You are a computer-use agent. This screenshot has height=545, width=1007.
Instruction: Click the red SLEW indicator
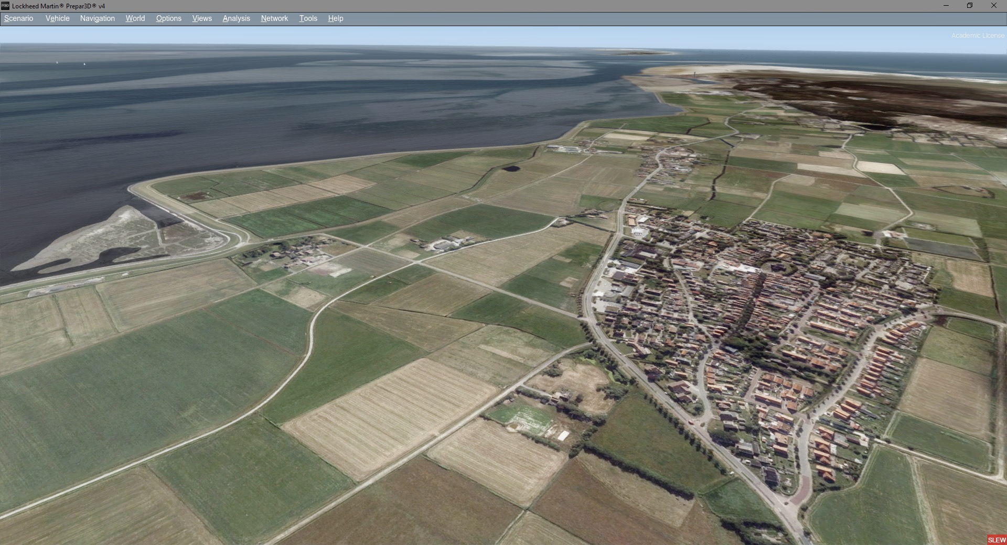click(x=997, y=540)
